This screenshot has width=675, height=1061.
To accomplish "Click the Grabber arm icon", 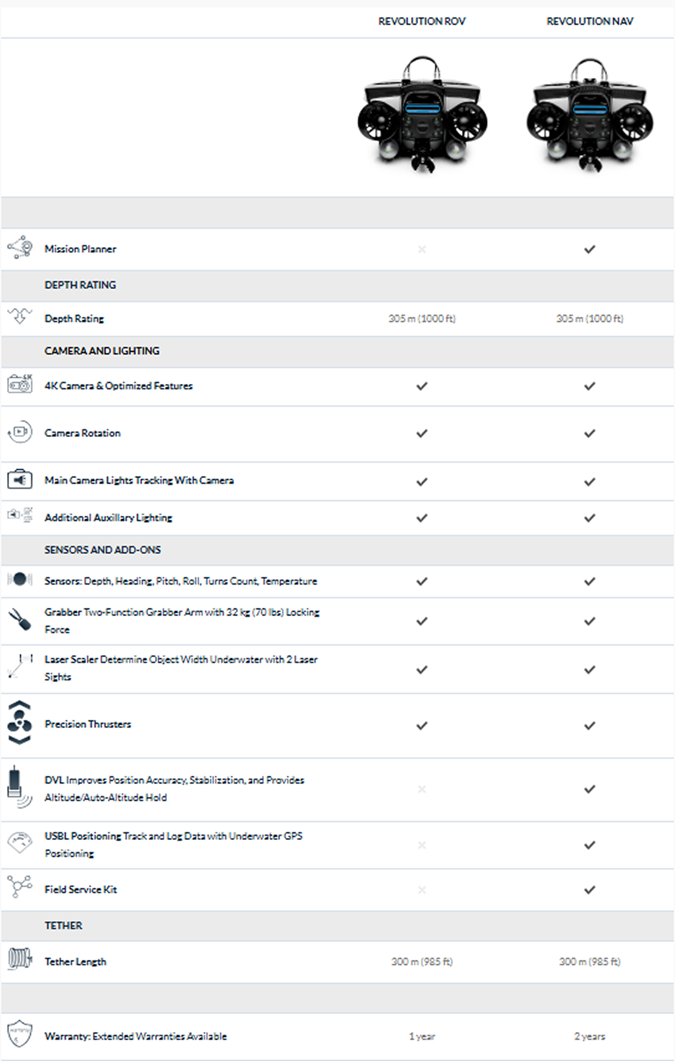I will pos(20,619).
